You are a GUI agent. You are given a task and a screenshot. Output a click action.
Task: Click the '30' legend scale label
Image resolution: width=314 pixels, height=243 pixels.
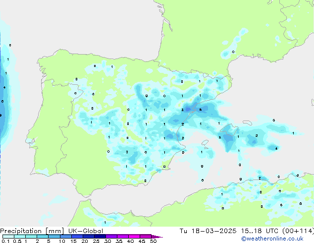click(x=107, y=241)
